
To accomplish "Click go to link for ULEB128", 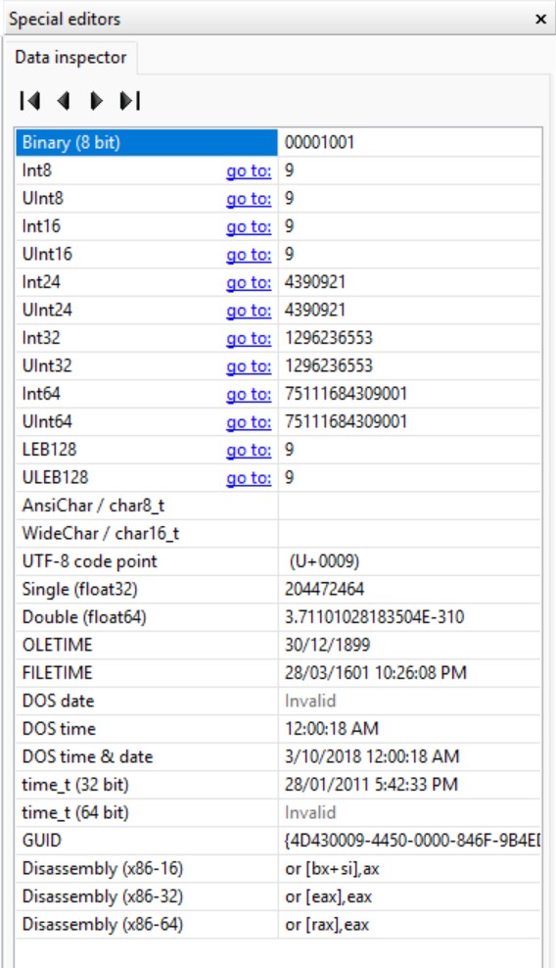I will tap(249, 478).
